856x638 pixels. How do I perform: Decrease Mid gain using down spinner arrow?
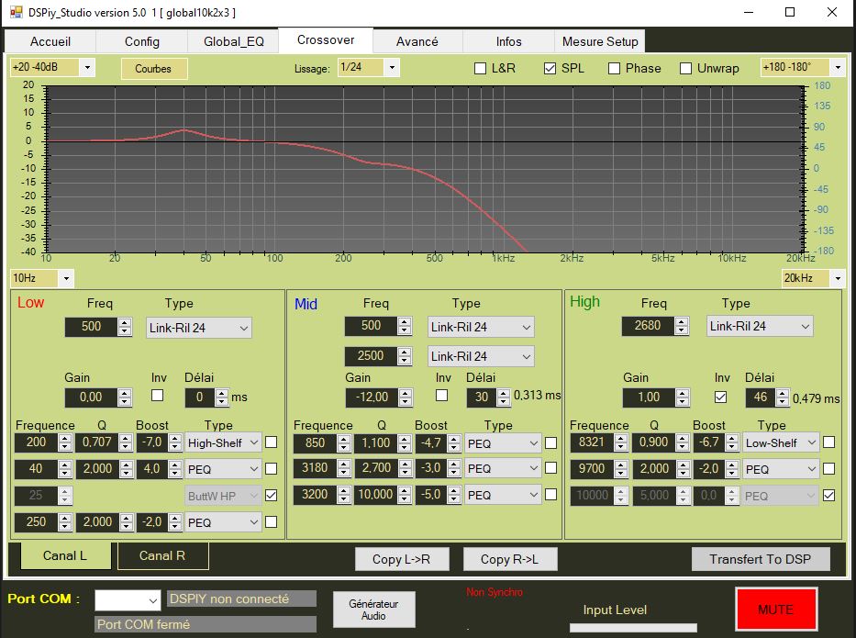coord(405,401)
